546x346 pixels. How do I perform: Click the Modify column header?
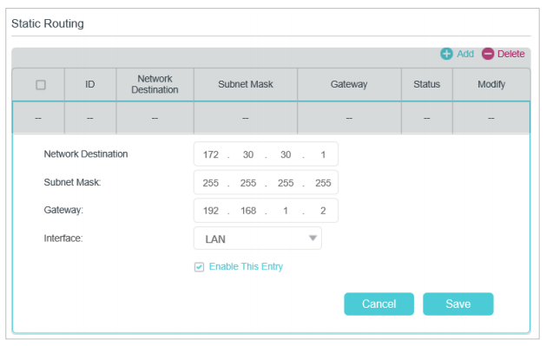(x=491, y=84)
